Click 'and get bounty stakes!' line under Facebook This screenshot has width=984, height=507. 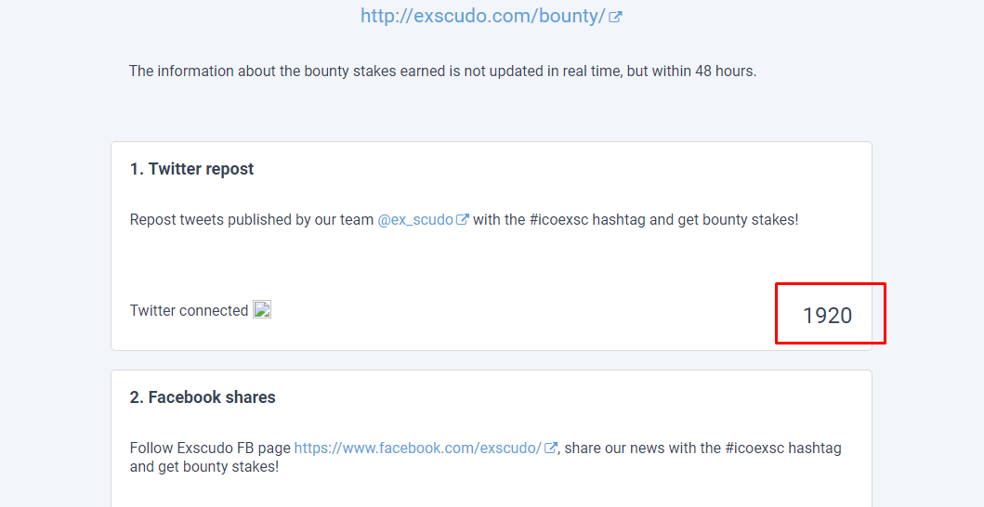pos(203,467)
